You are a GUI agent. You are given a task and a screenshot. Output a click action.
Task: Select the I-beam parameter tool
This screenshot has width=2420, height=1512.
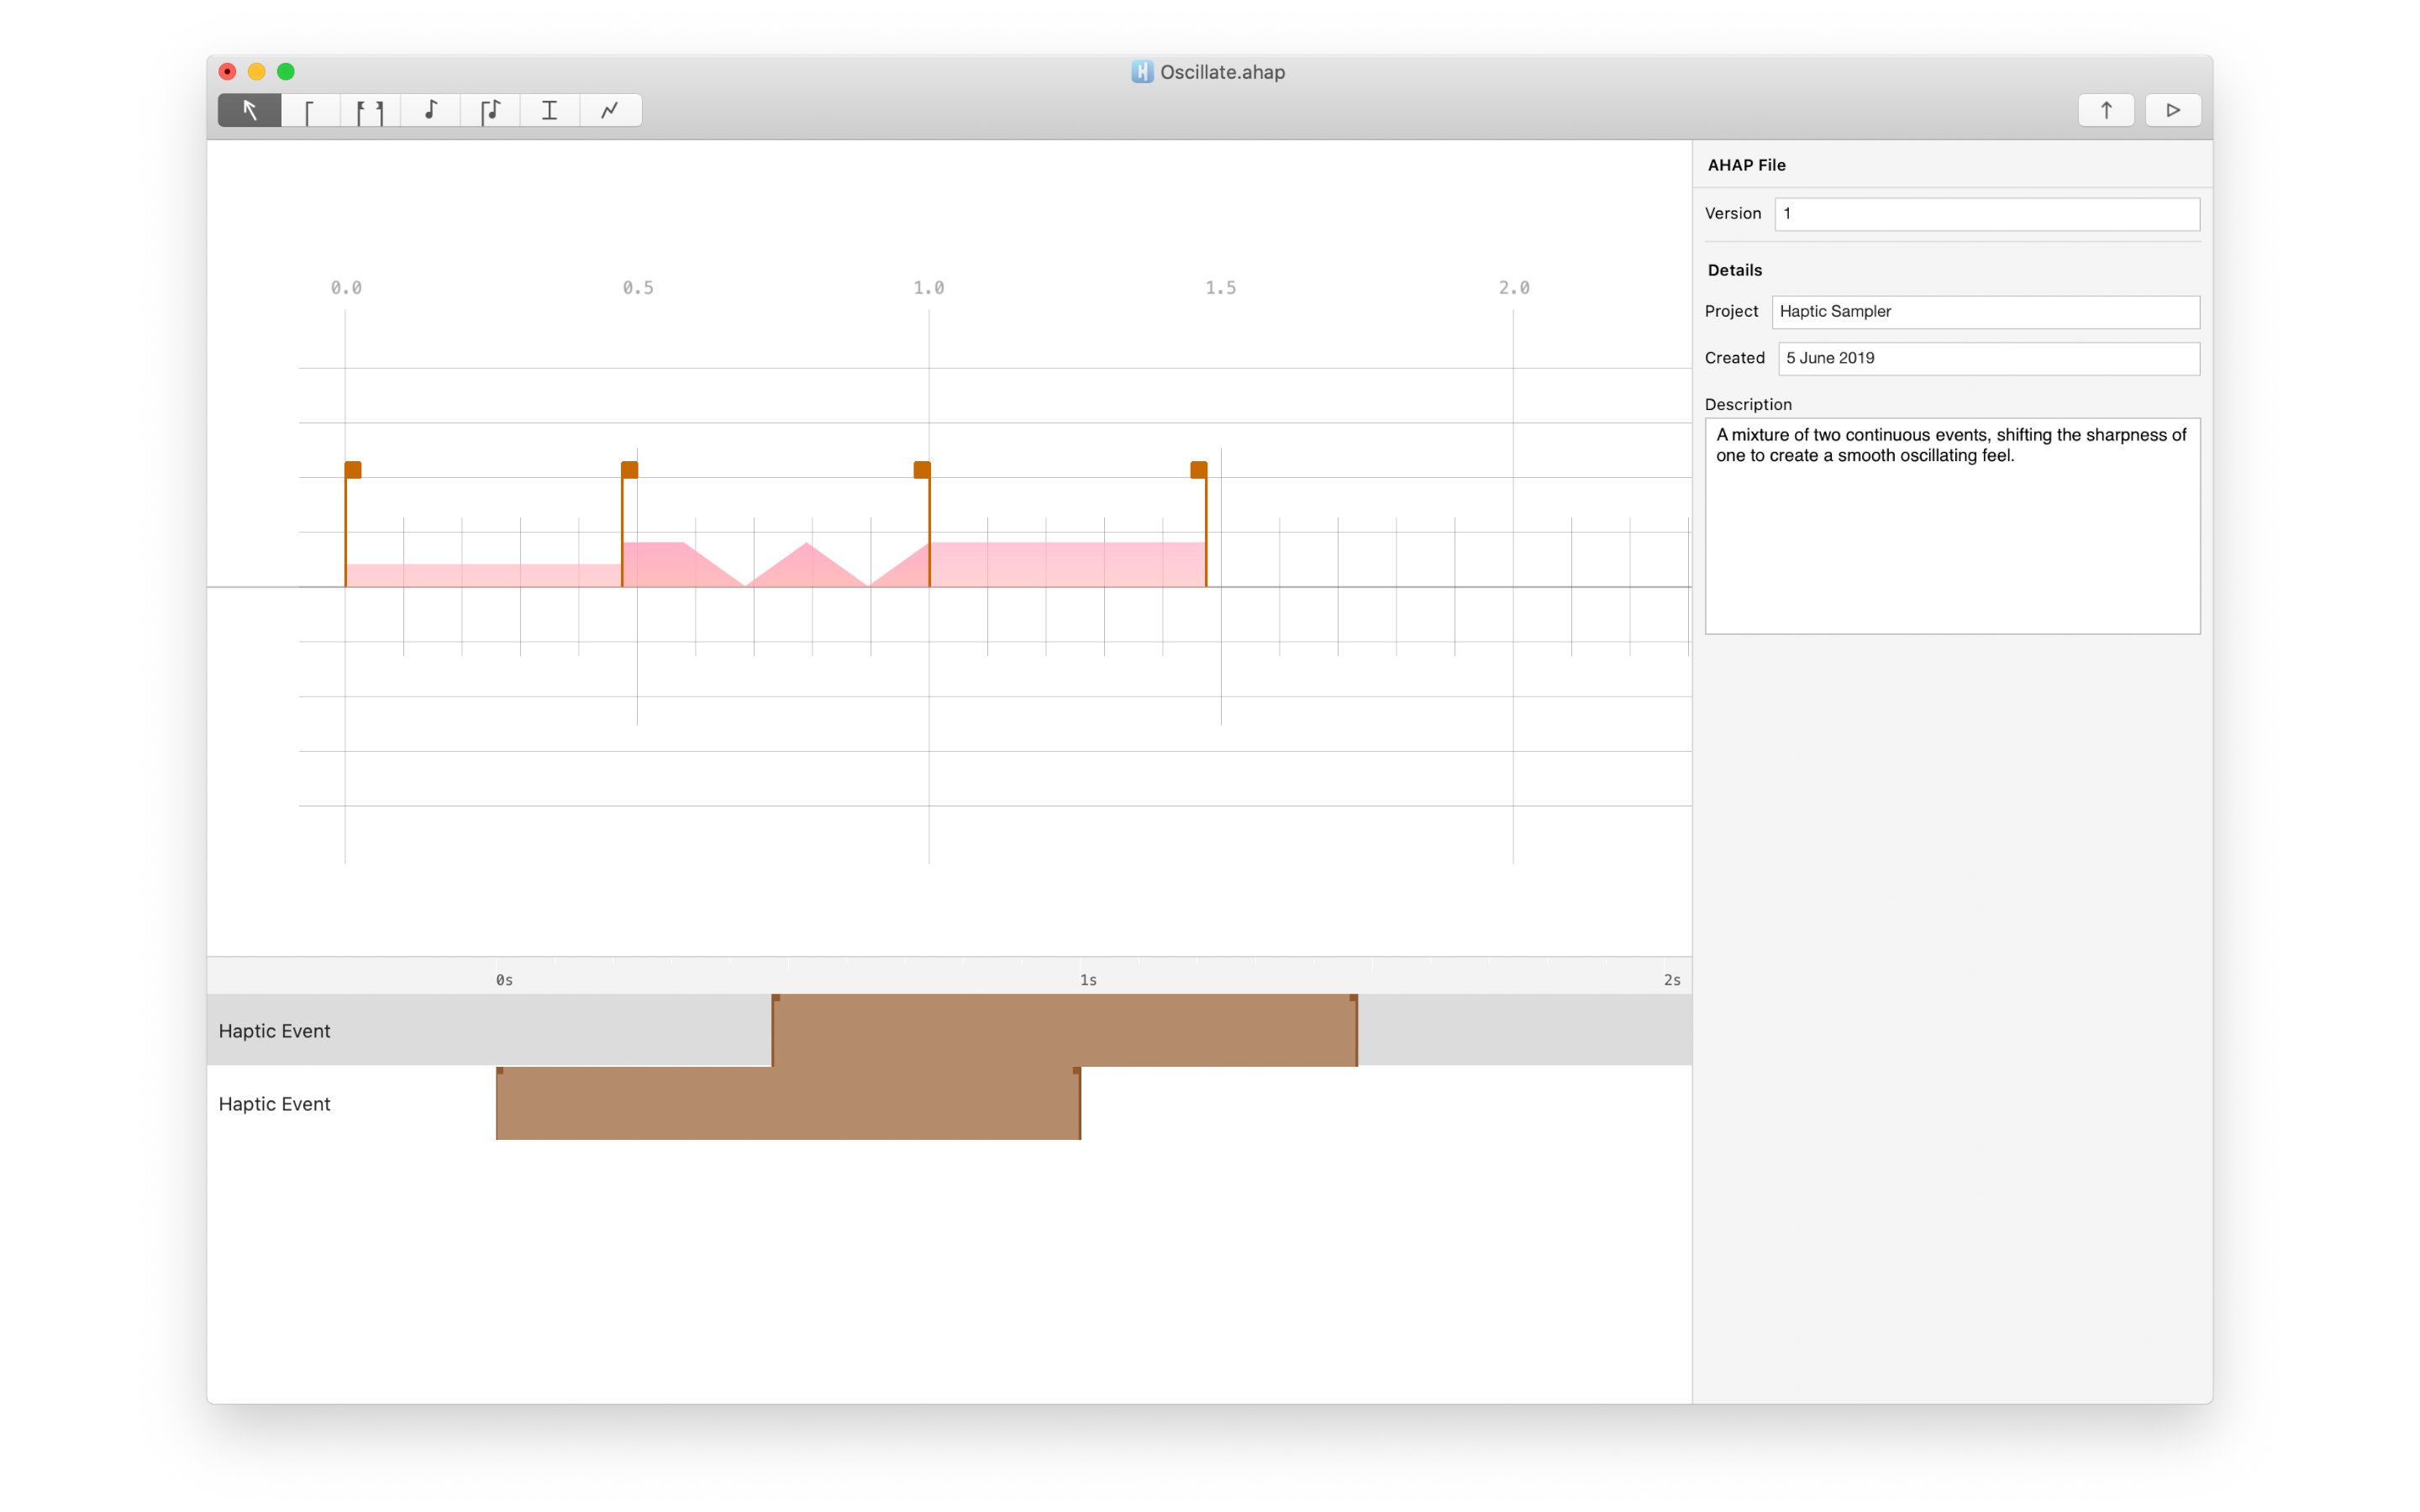(549, 110)
